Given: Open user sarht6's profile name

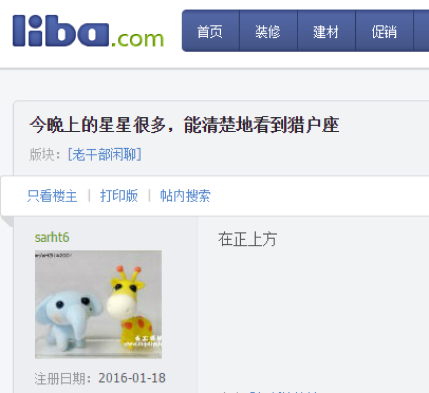Looking at the screenshot, I should click(x=52, y=237).
